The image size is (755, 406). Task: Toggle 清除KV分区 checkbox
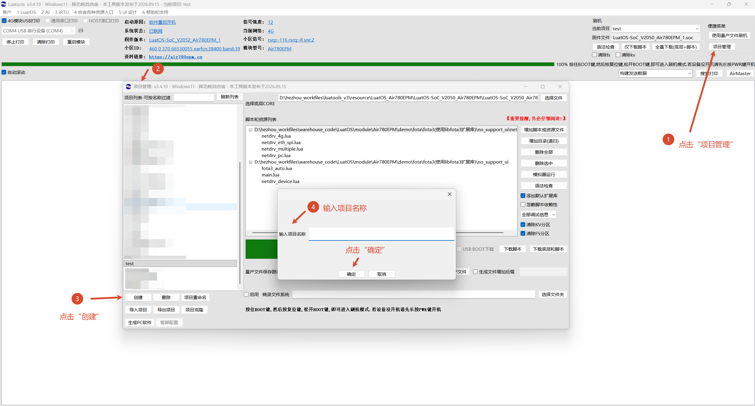[523, 225]
